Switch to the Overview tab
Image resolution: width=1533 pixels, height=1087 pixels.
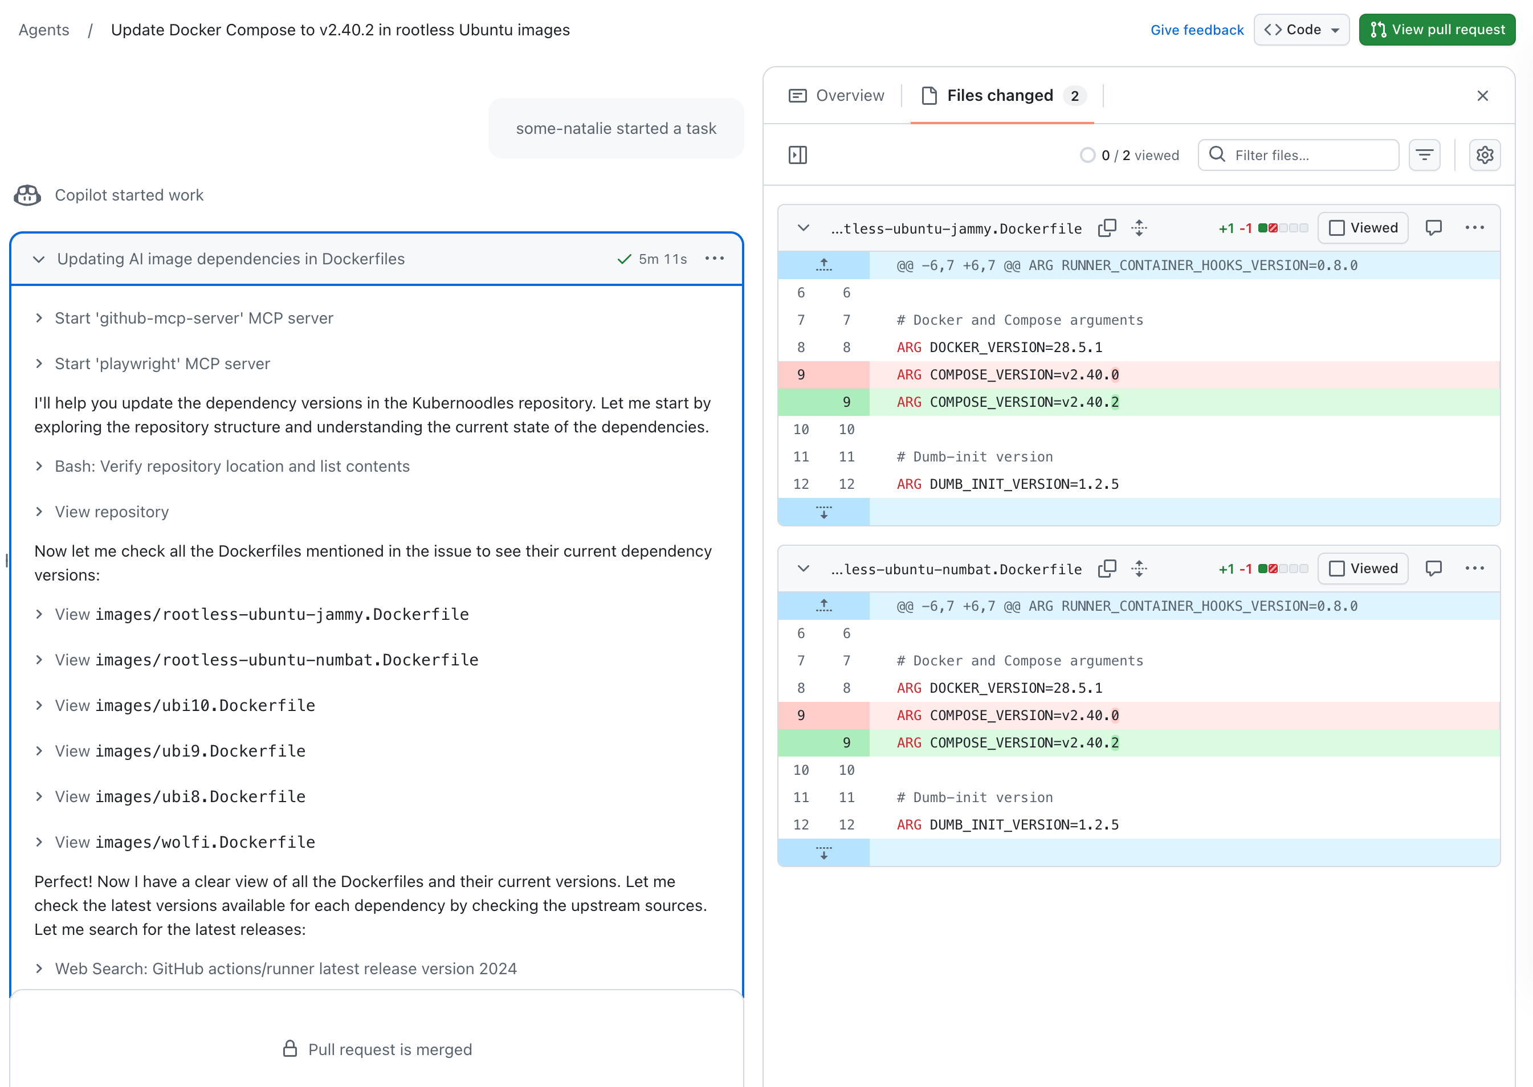(837, 96)
